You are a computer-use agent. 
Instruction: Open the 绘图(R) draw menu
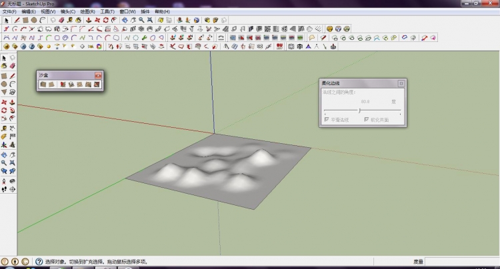(x=87, y=11)
